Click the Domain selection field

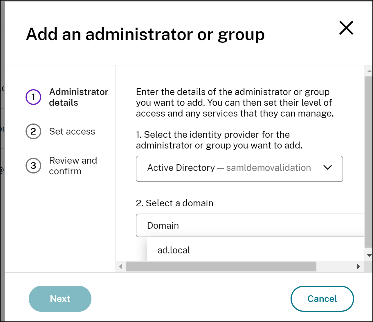[x=250, y=226]
